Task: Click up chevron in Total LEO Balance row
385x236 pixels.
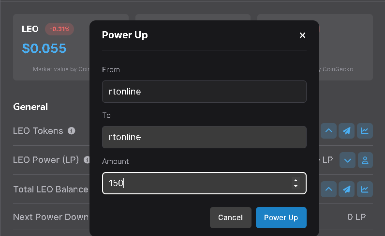Action: click(x=328, y=189)
